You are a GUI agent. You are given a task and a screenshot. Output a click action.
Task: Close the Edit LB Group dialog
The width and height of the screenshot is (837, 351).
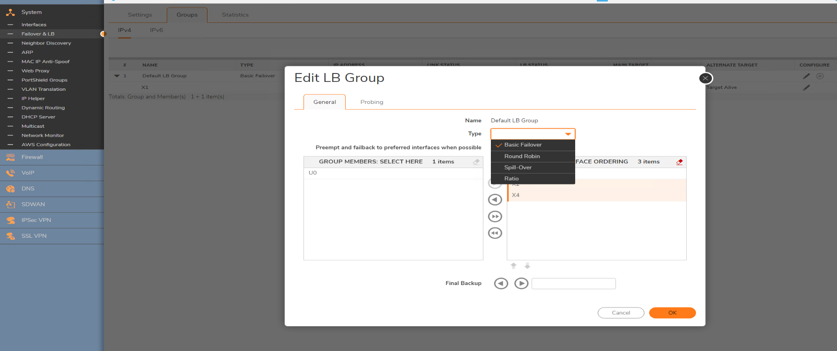[x=705, y=78]
